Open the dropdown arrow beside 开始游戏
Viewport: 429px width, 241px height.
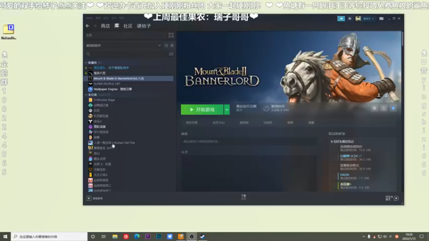click(227, 110)
